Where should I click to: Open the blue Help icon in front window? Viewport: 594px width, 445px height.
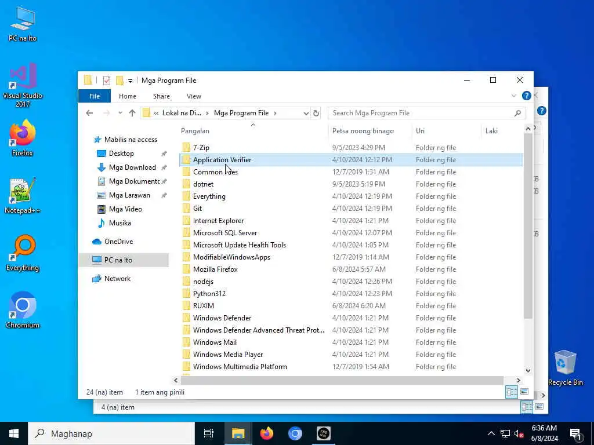(x=526, y=96)
